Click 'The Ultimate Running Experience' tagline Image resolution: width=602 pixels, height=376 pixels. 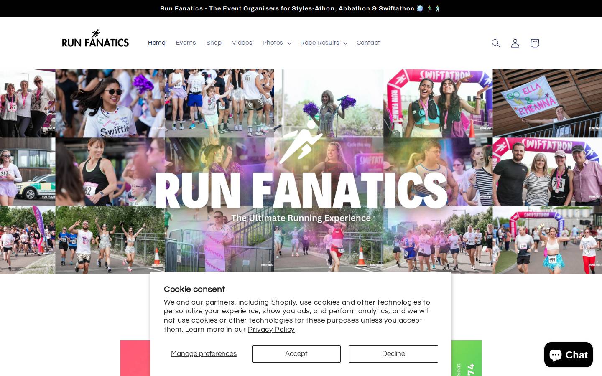coord(301,218)
